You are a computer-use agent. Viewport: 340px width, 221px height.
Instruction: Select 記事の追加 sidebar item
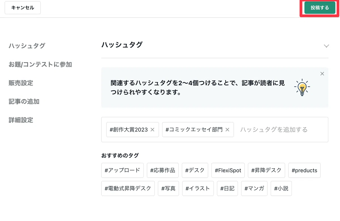click(24, 102)
